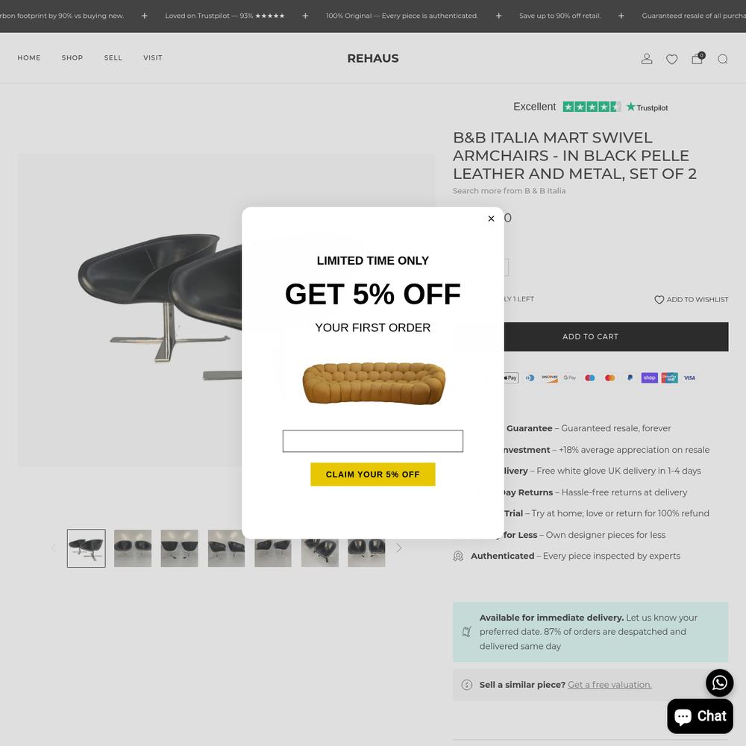Screen dimensions: 746x746
Task: Click Claim Your 5% Off button
Action: click(x=372, y=474)
